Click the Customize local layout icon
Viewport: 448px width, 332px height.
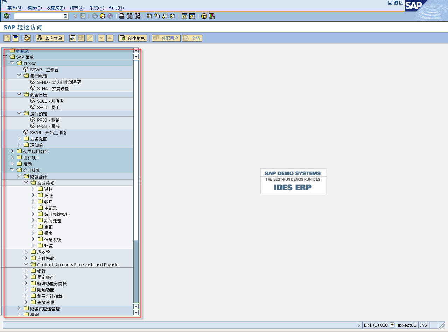[x=212, y=16]
